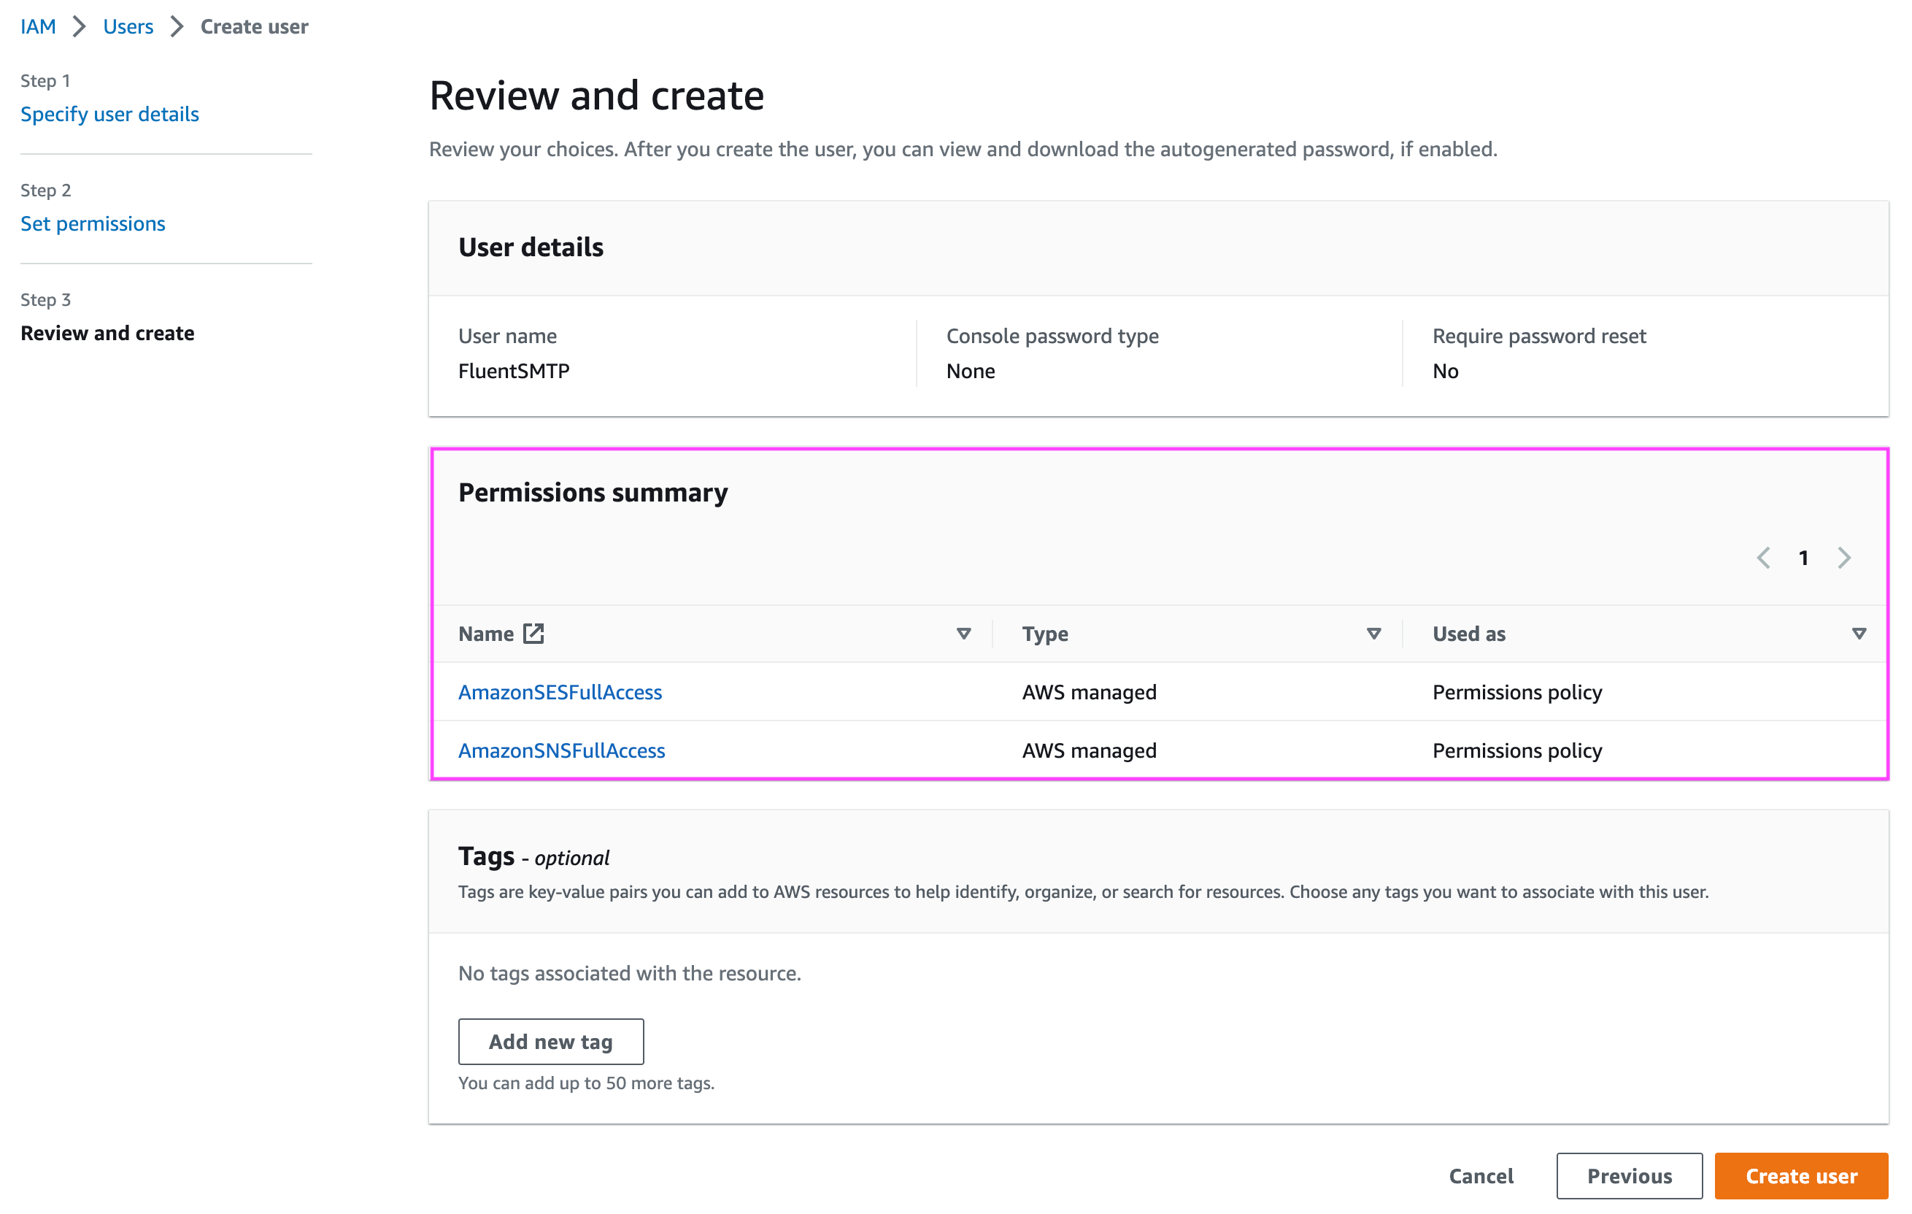Open AmazonSNSFullAccess policy link

[x=561, y=750]
